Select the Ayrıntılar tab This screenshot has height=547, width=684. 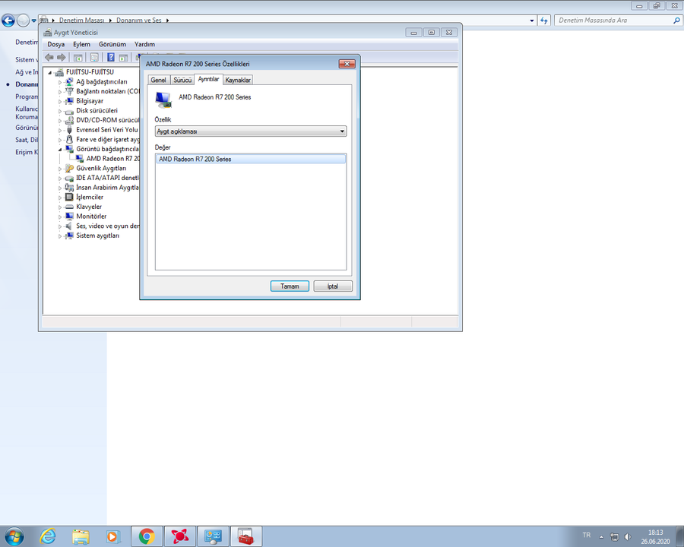[x=208, y=79]
